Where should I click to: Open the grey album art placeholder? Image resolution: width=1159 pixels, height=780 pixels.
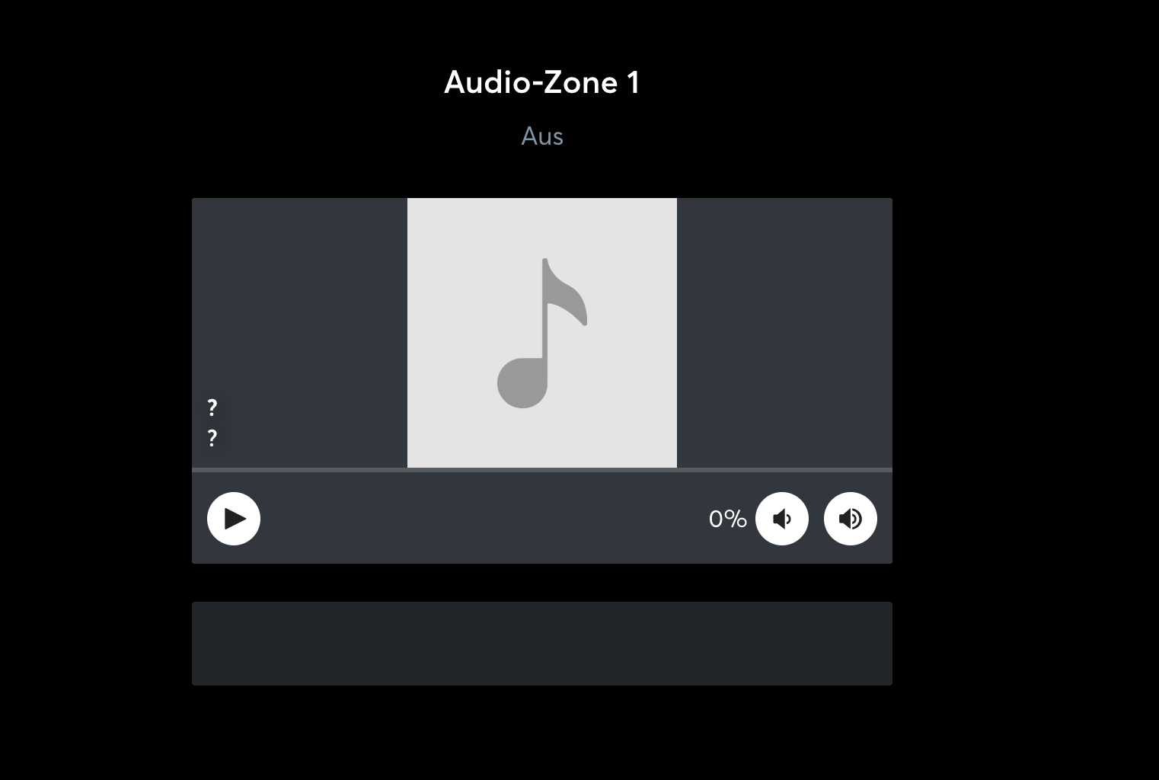coord(542,333)
